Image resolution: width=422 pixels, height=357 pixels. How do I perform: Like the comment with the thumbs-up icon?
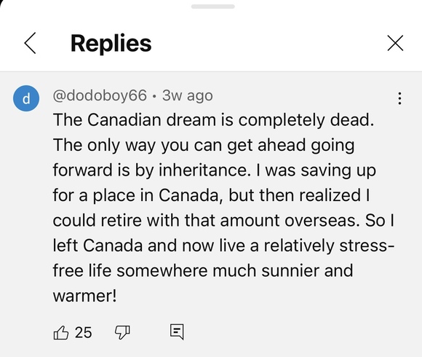tap(61, 332)
